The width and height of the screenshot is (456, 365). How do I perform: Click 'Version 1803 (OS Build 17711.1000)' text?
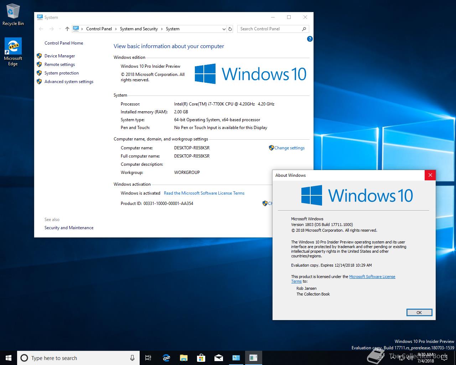322,225
